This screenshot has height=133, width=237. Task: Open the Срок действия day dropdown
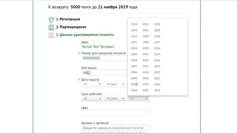point(92,99)
